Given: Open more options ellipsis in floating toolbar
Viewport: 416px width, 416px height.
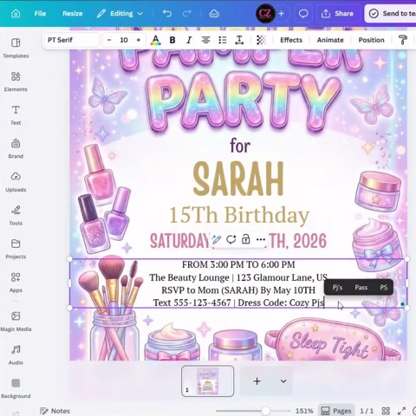Looking at the screenshot, I should click(261, 239).
